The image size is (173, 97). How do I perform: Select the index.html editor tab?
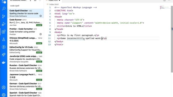pos(54,1)
